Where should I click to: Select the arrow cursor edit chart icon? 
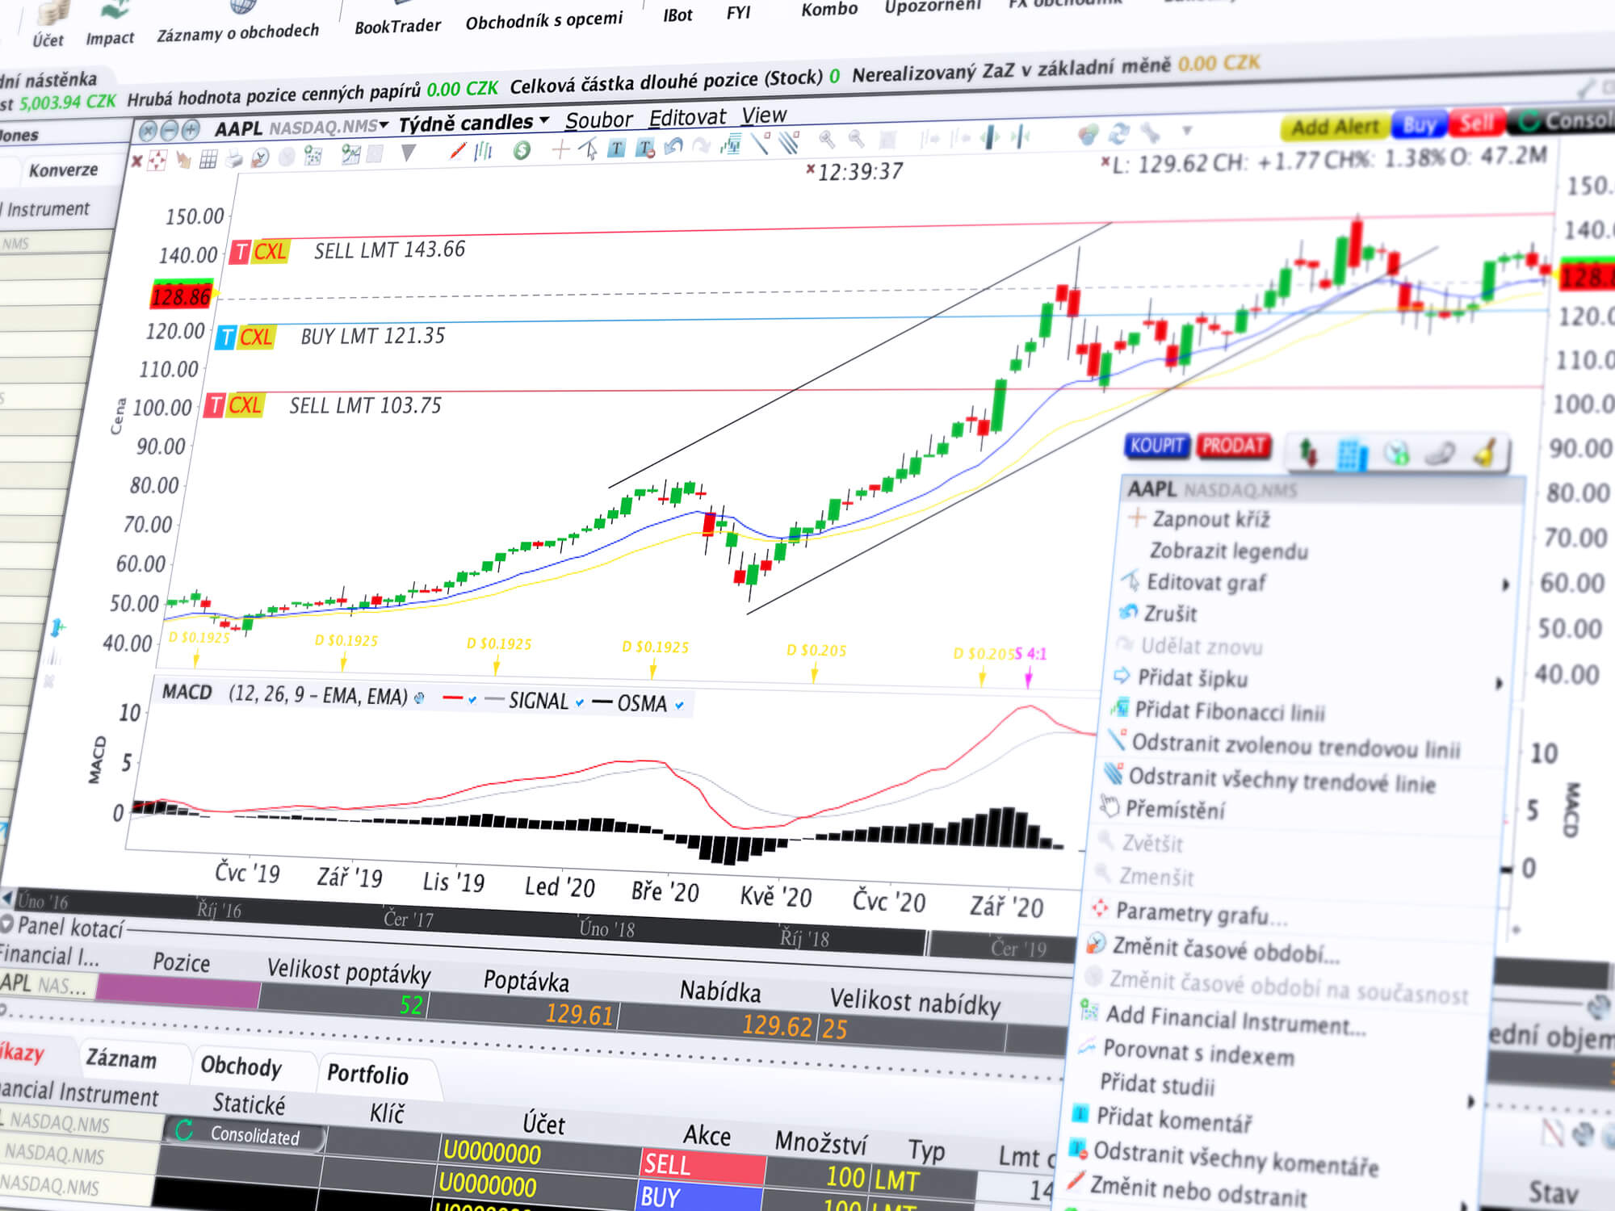(589, 149)
